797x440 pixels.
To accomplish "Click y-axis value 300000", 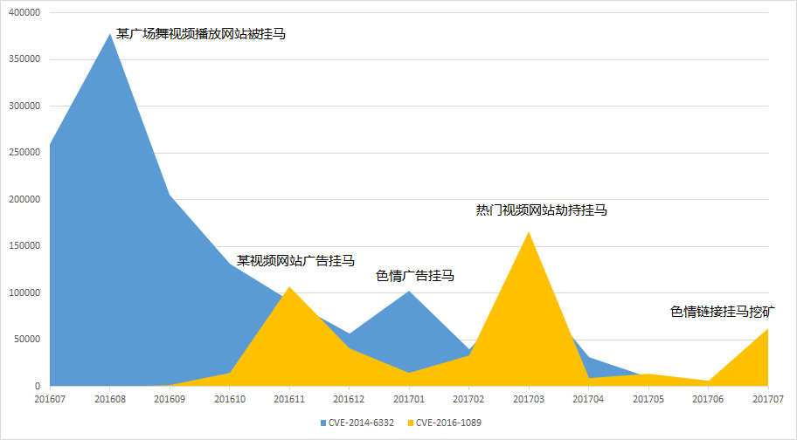I will coord(24,106).
